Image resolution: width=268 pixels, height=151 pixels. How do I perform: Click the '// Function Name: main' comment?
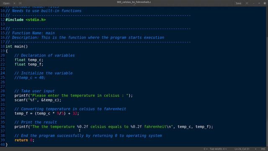(x=30, y=33)
